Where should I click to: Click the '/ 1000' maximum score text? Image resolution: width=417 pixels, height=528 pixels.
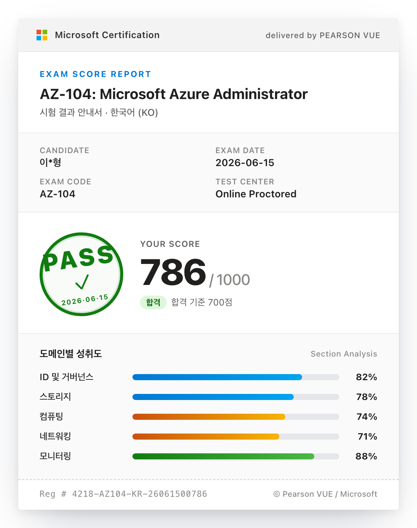[230, 280]
